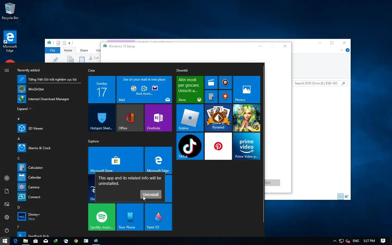Open the Hidden City G5 tile

click(247, 118)
